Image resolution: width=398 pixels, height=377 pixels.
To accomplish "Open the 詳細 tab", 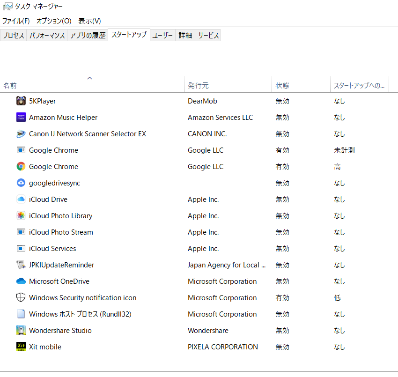I will (x=185, y=35).
